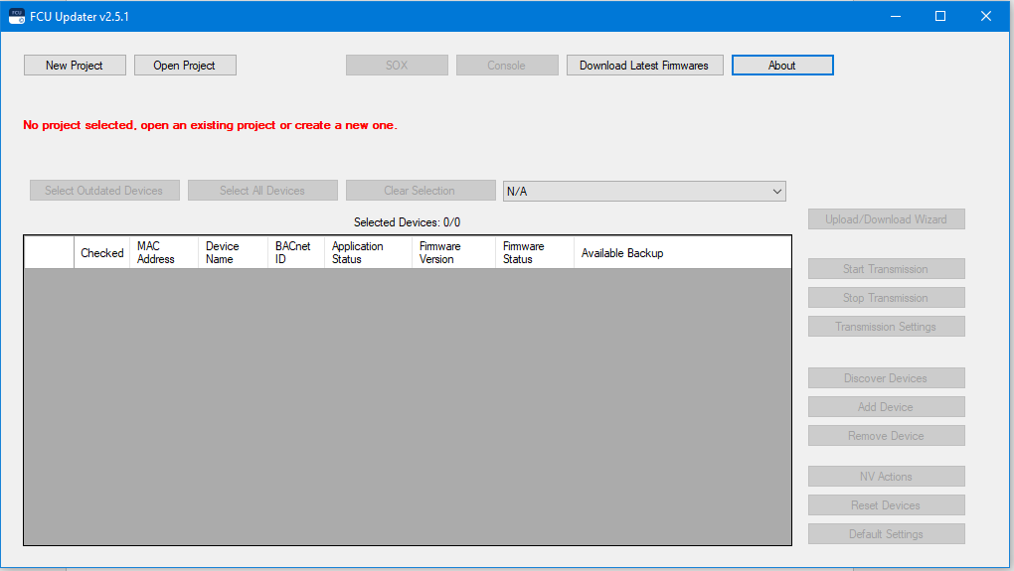
Task: Open an existing project with Open Project
Action: click(185, 66)
